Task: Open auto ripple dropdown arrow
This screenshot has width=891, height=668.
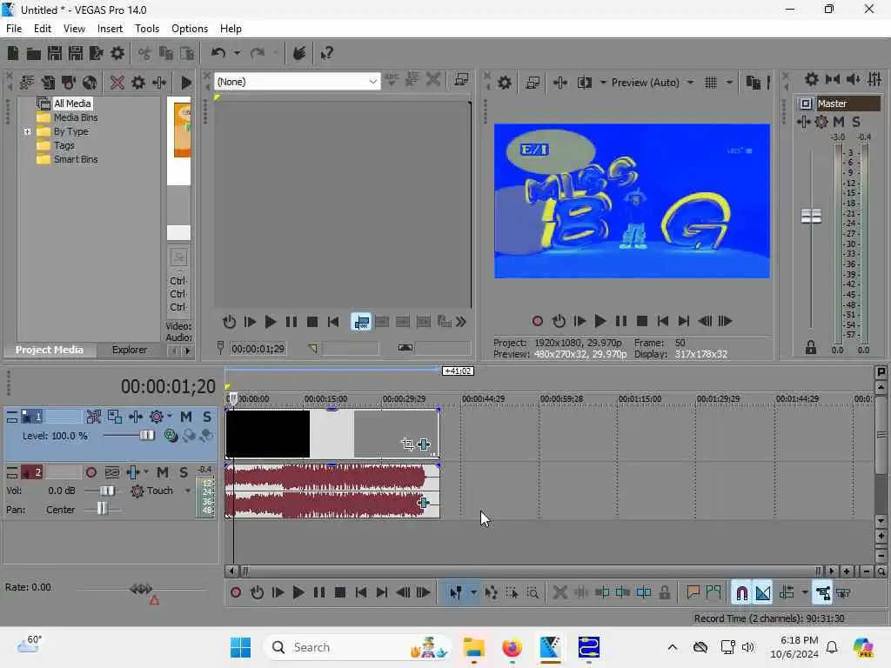Action: (804, 592)
